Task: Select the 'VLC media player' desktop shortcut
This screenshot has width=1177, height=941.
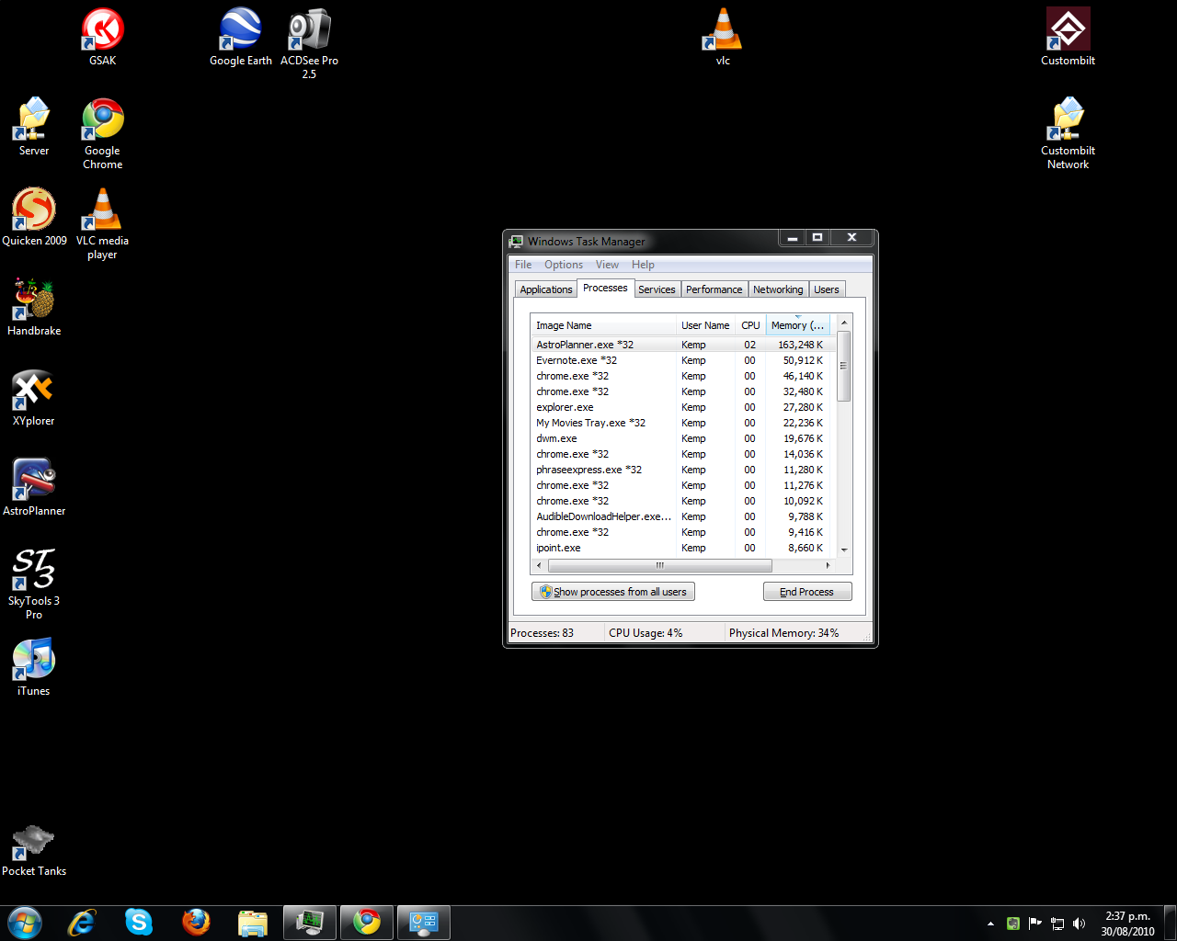Action: (x=102, y=223)
